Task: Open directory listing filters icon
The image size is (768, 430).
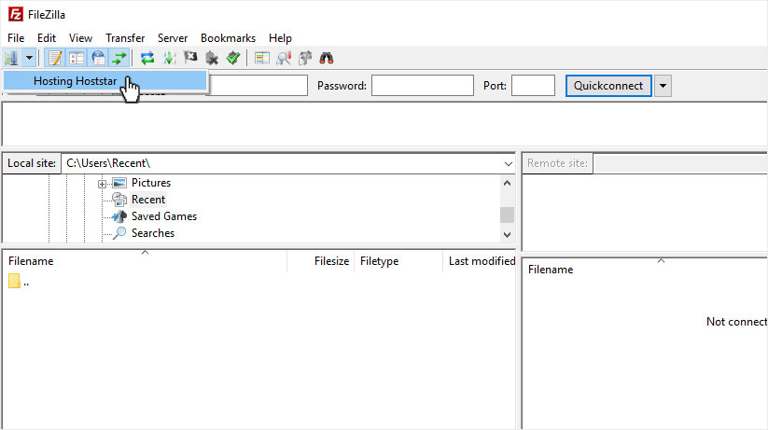Action: (x=262, y=58)
